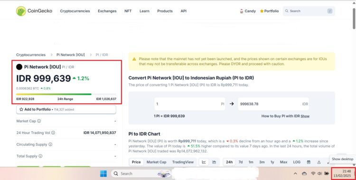
Task: Click the taskbar search magnifier
Action: tap(116, 174)
